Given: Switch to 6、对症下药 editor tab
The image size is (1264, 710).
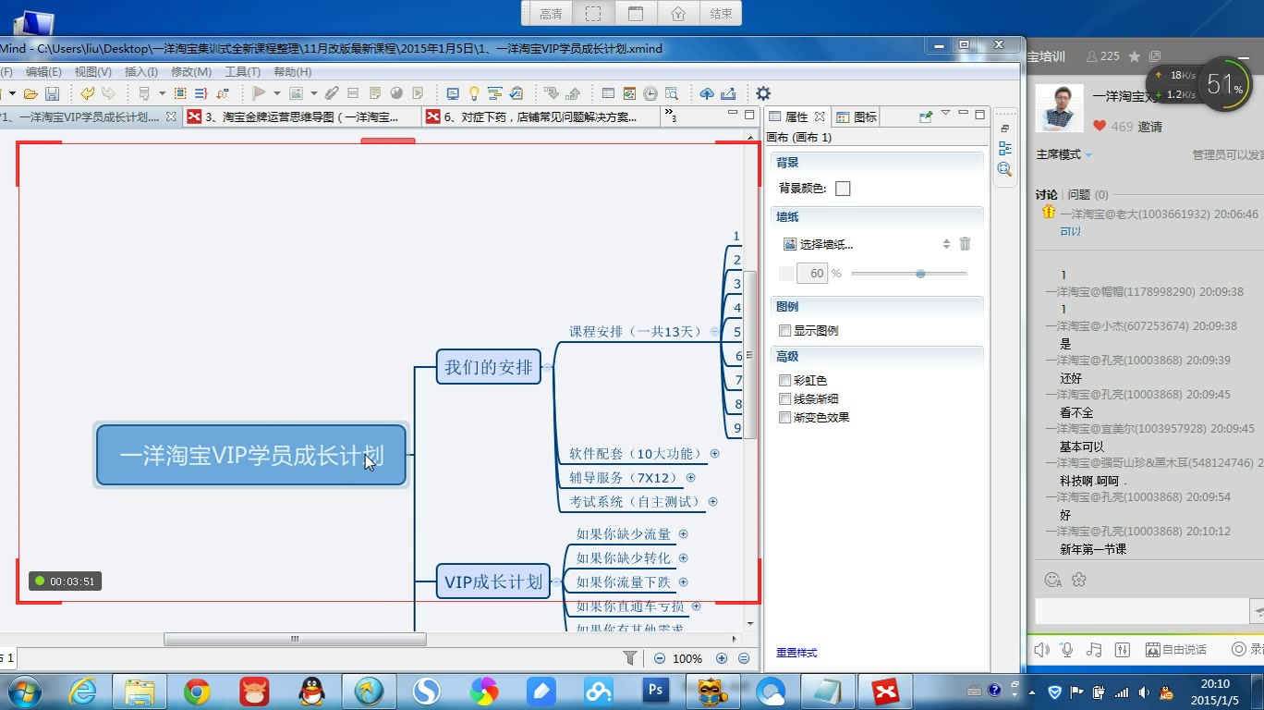Looking at the screenshot, I should click(541, 116).
